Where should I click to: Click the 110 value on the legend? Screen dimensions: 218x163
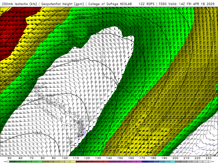tap(76, 158)
